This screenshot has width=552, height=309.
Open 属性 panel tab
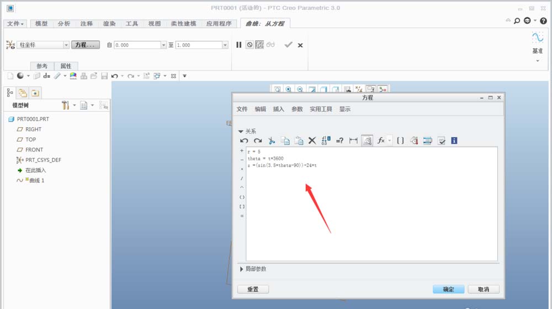click(66, 66)
